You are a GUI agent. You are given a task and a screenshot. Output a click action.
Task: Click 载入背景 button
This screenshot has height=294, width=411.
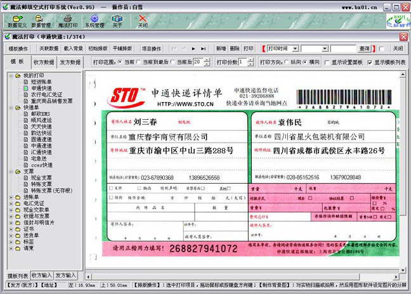point(73,49)
